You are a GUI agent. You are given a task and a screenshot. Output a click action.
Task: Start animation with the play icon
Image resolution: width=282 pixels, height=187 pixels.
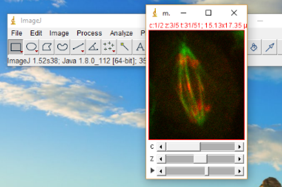point(152,170)
